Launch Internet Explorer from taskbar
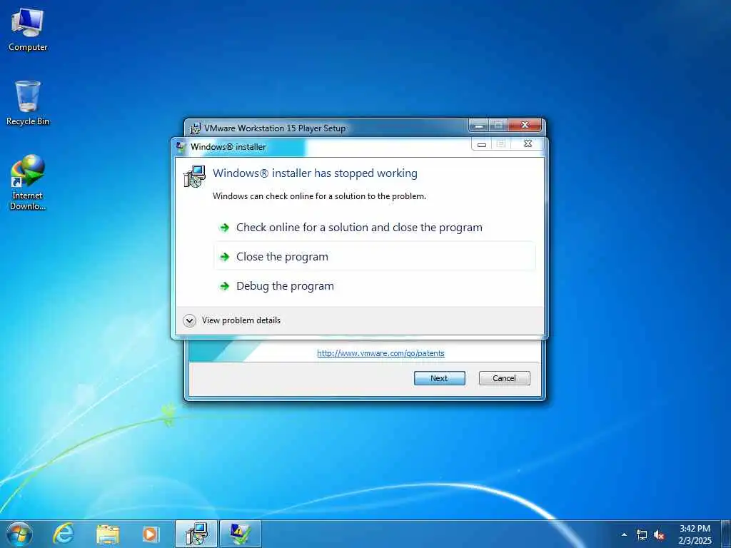 click(x=64, y=534)
